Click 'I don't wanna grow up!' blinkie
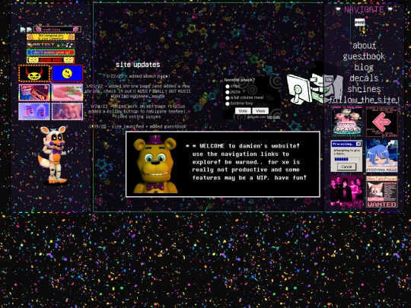The image size is (411, 308). click(x=50, y=52)
